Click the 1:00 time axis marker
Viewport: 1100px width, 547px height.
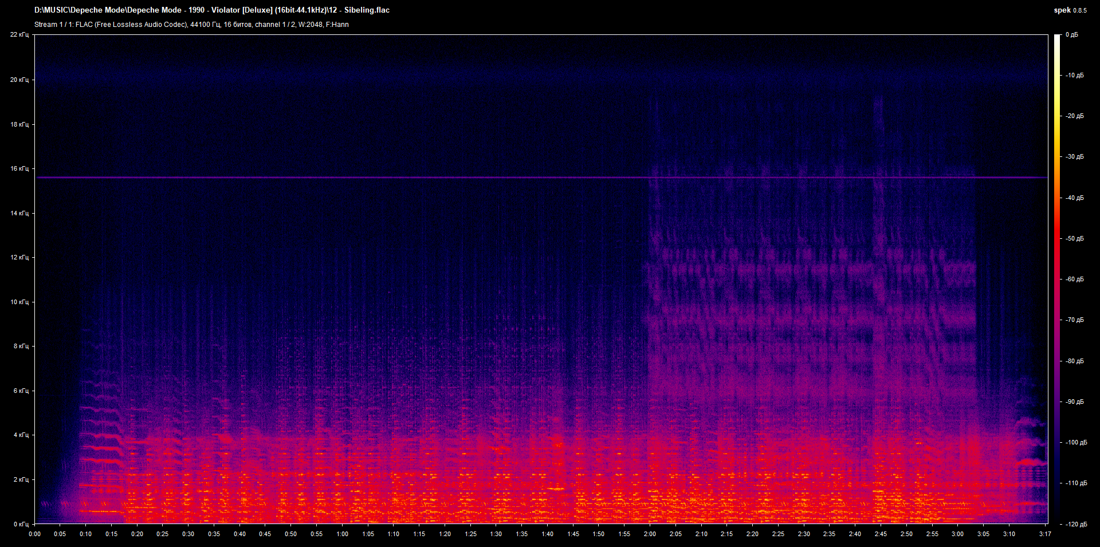(x=342, y=534)
